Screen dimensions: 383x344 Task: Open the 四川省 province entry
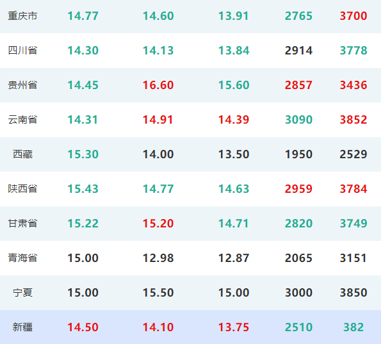click(22, 51)
